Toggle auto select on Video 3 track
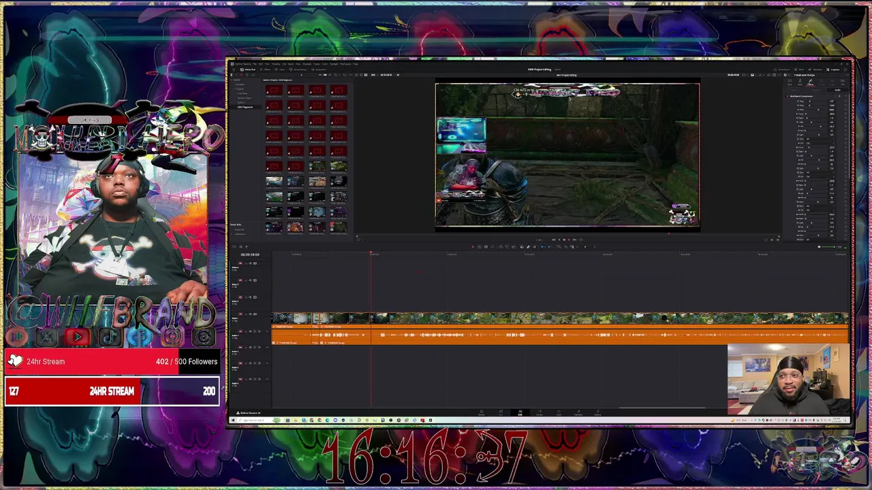 point(250,280)
